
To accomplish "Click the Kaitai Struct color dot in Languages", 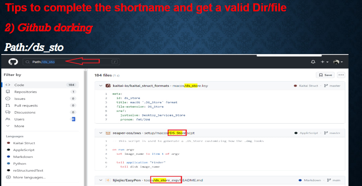I will (9, 143).
